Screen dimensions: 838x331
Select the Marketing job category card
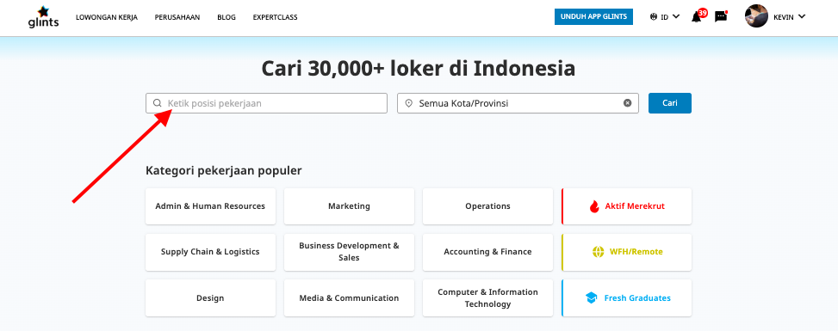point(349,206)
